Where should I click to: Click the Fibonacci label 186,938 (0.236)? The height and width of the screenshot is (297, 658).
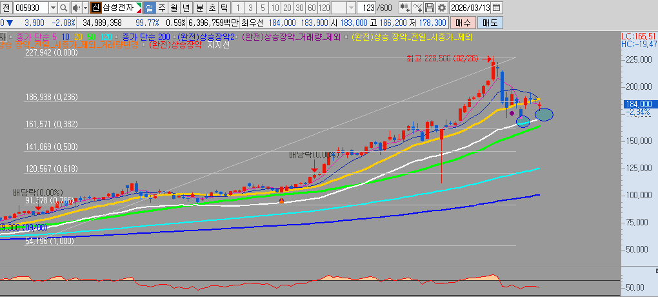click(52, 97)
